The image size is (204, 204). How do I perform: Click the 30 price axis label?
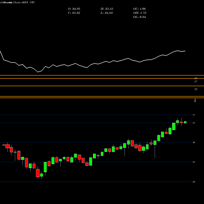(x=194, y=142)
